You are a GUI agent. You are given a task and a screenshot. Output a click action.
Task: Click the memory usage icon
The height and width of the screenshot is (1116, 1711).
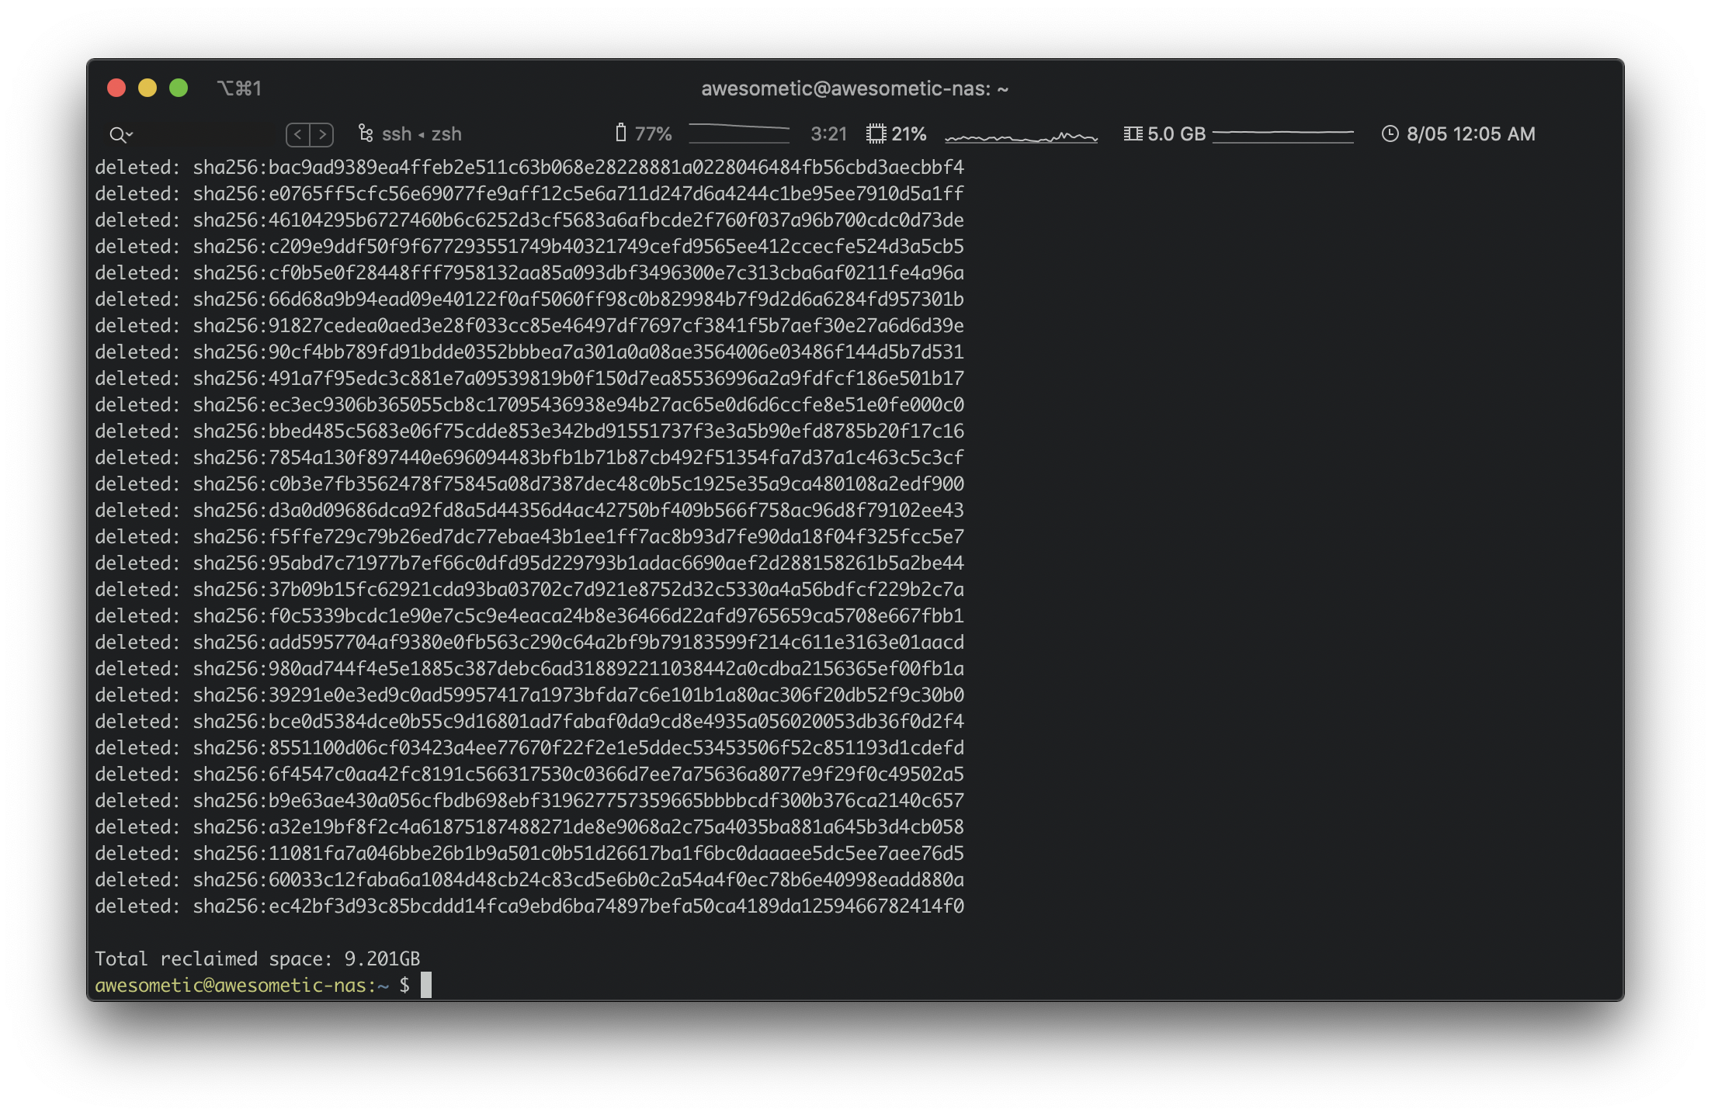[1133, 133]
